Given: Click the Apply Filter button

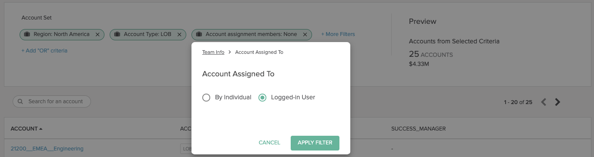Looking at the screenshot, I should (x=315, y=143).
